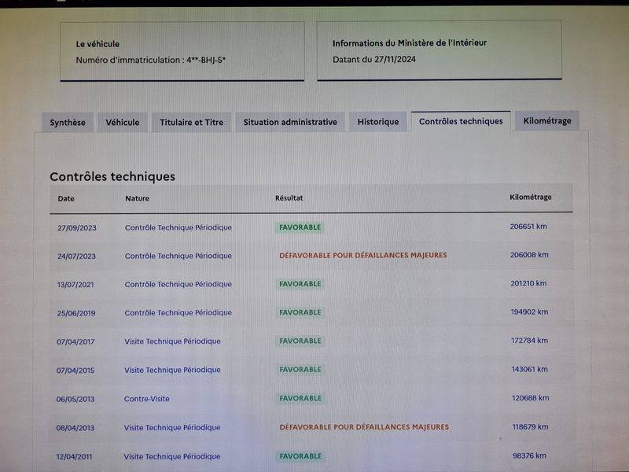Click the 118679 km value
Screen dimensions: 629x472
pos(530,427)
